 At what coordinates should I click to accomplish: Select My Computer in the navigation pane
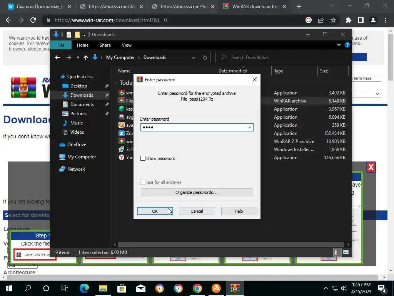pyautogui.click(x=82, y=157)
